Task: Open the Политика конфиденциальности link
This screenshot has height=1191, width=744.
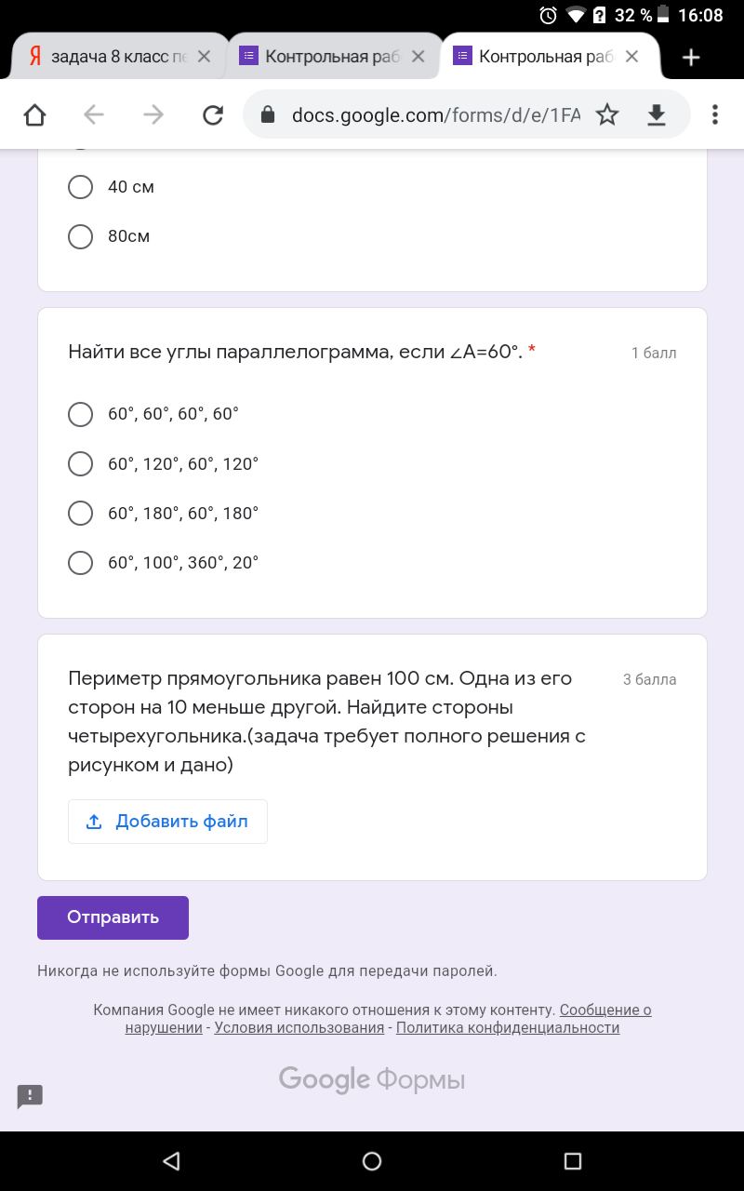Action: pos(508,1028)
